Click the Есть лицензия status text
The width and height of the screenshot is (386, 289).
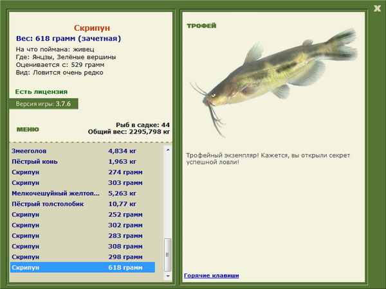41,92
